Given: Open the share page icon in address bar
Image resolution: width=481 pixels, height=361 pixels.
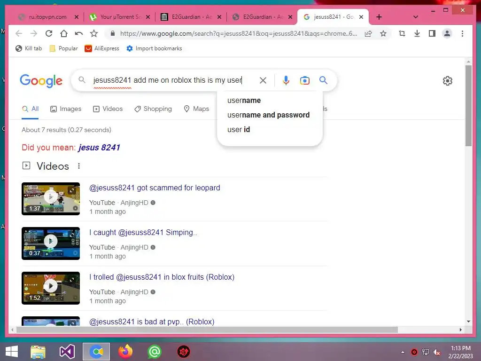Looking at the screenshot, I should coord(368,33).
